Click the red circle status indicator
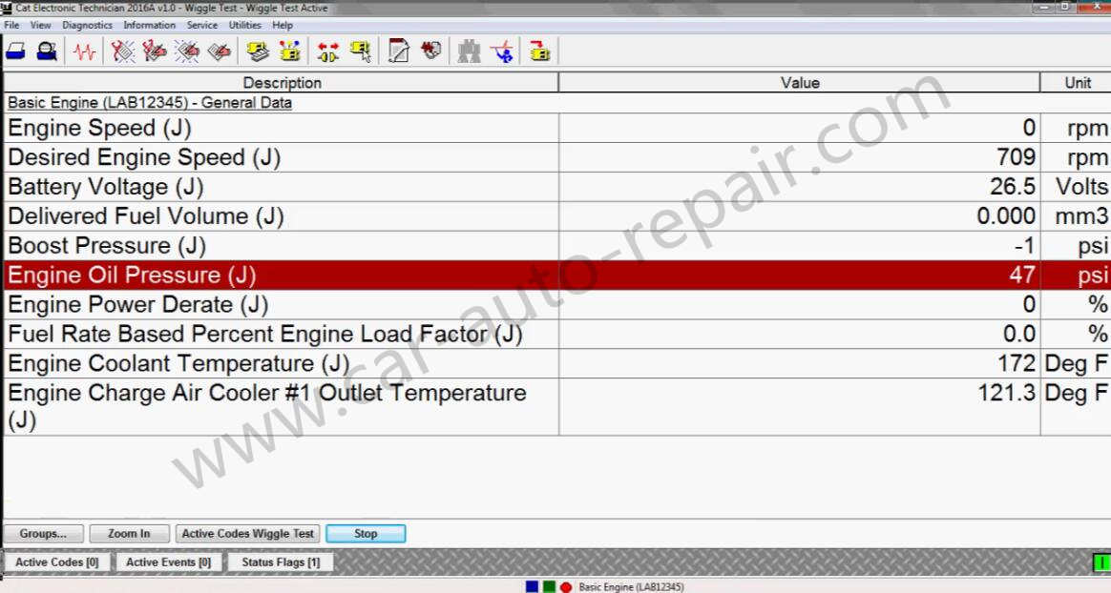The height and width of the screenshot is (593, 1111). (566, 586)
